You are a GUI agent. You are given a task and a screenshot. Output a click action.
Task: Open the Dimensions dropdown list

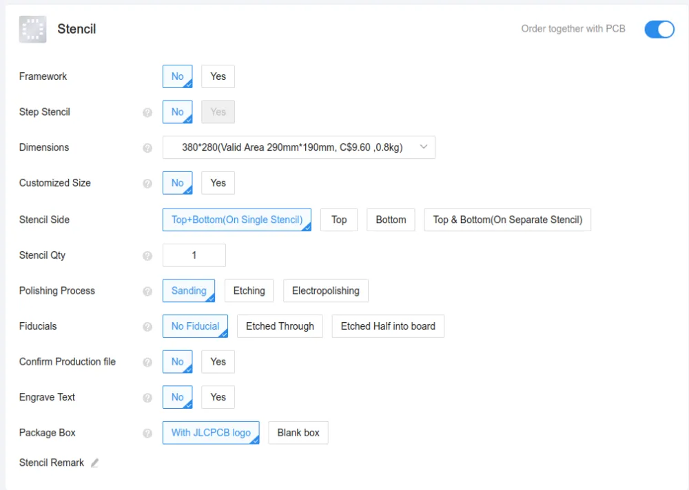[298, 147]
